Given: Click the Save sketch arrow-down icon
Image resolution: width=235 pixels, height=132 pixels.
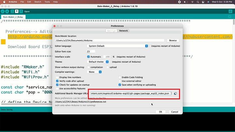Looking at the screenshot, I should [21, 11].
